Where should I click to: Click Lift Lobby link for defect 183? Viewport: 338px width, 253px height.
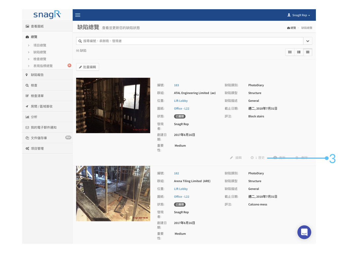181,101
